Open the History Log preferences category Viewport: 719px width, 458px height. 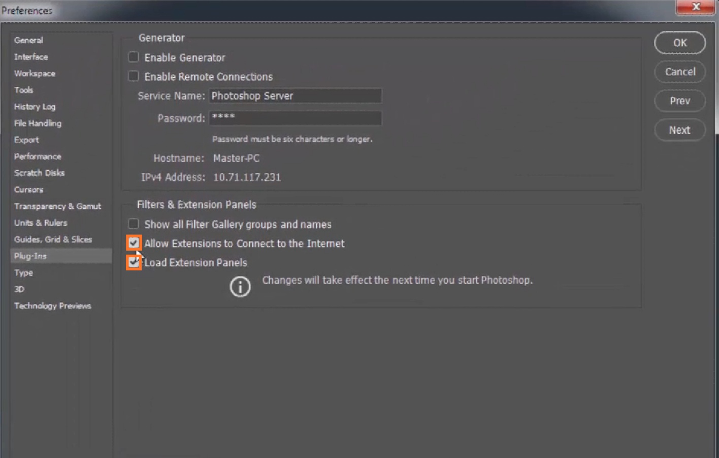(x=35, y=107)
